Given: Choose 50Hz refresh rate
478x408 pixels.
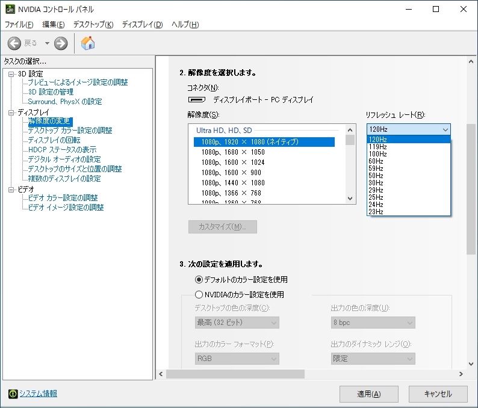Looking at the screenshot, I should coord(409,176).
